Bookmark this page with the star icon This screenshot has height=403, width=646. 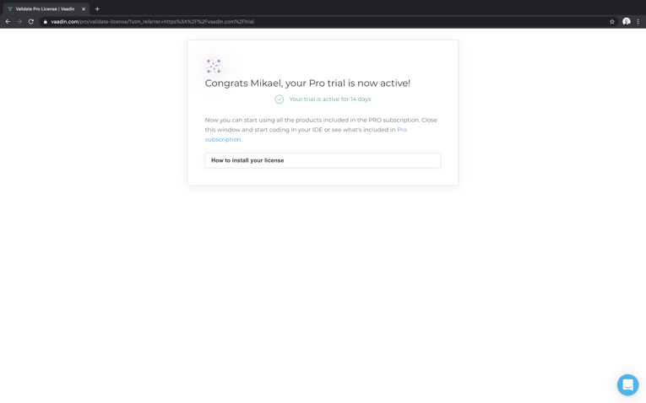tap(612, 21)
